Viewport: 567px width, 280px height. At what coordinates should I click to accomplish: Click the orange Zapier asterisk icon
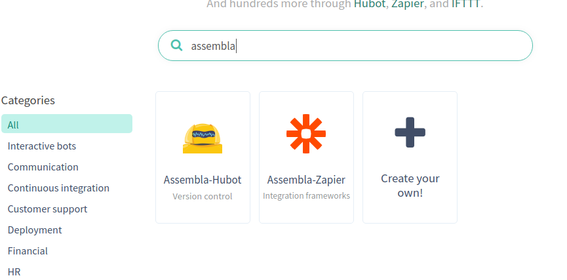[x=306, y=134]
